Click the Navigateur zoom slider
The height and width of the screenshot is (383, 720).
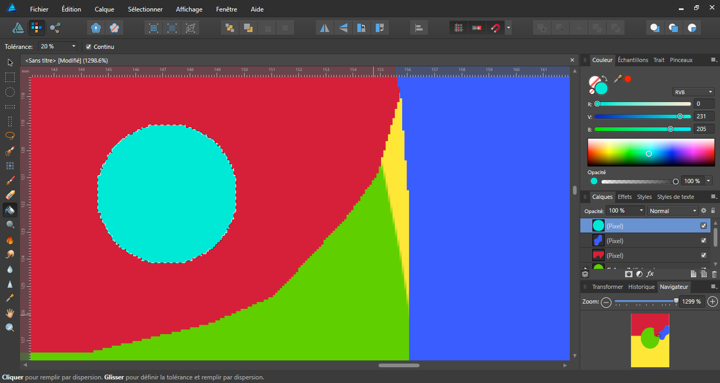point(645,302)
